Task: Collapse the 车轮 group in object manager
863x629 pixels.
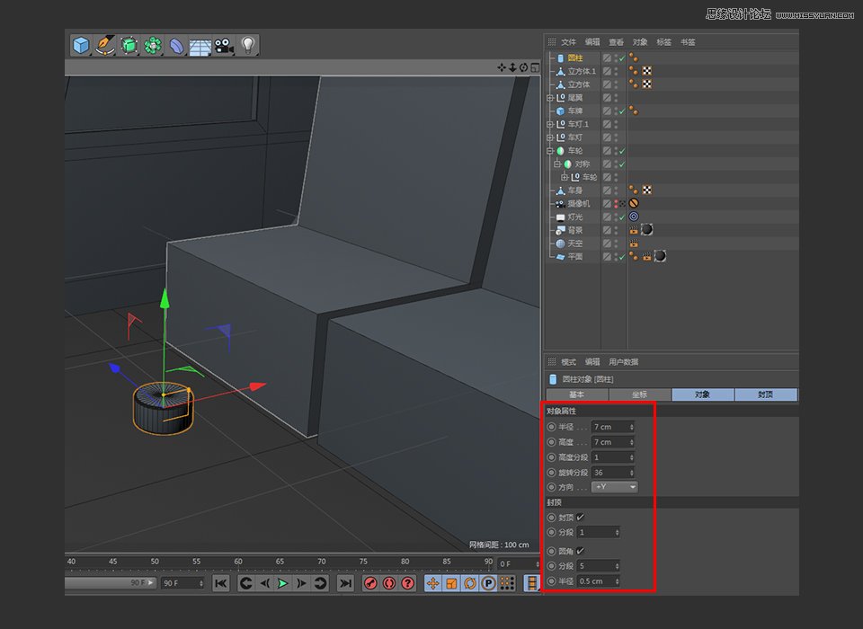Action: [x=548, y=150]
